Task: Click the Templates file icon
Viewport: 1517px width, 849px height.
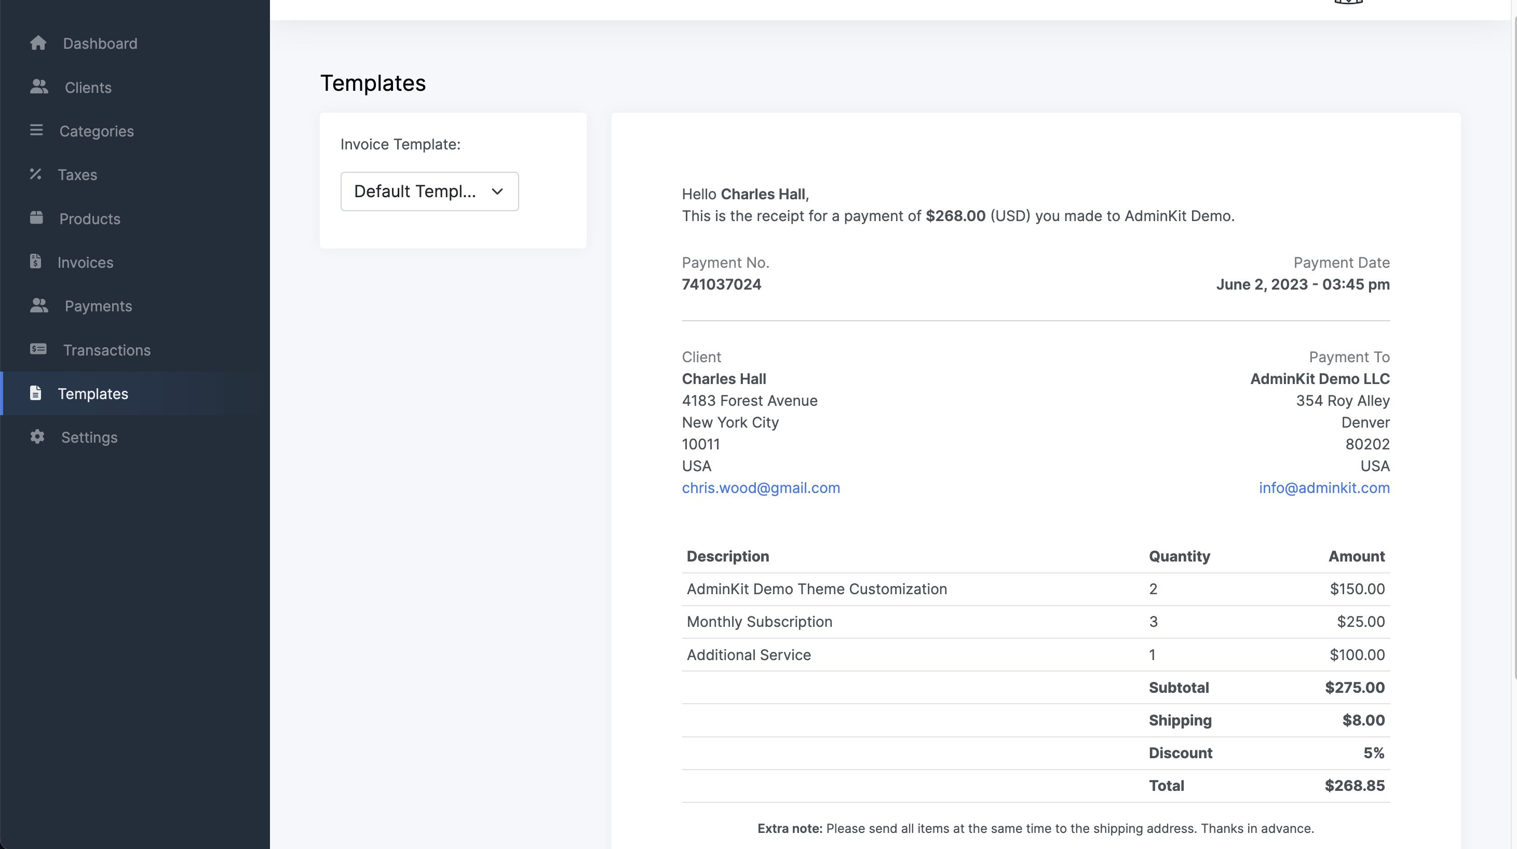Action: coord(35,393)
